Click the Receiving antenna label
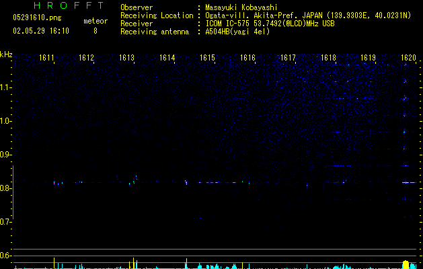The height and width of the screenshot is (269, 423). pos(155,32)
